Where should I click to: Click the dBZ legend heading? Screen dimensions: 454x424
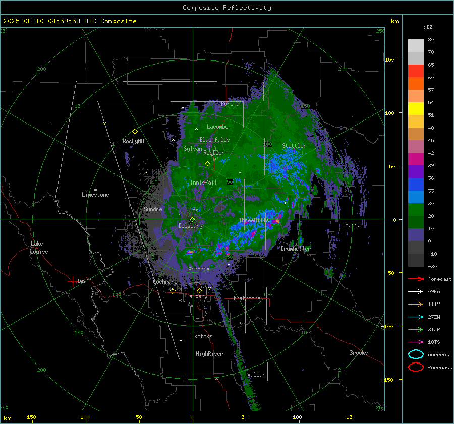[428, 27]
